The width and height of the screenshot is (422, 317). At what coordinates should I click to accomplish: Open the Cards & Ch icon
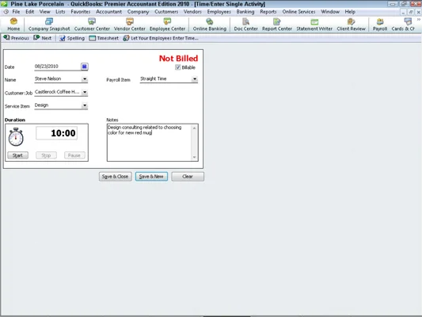coord(403,25)
